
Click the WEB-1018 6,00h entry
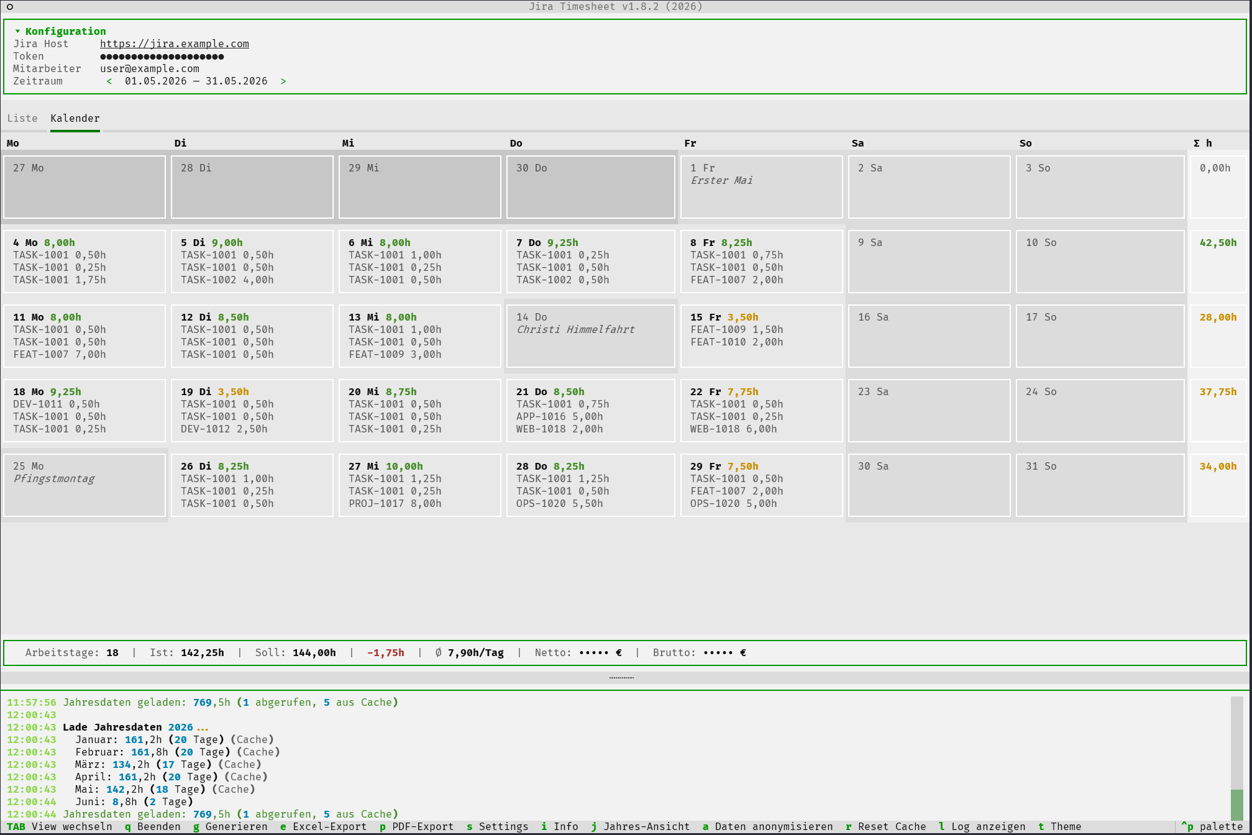click(734, 429)
